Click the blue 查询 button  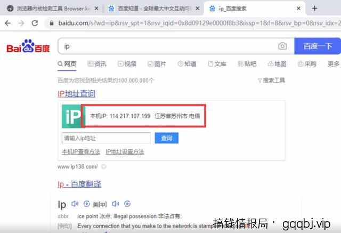coord(167,138)
